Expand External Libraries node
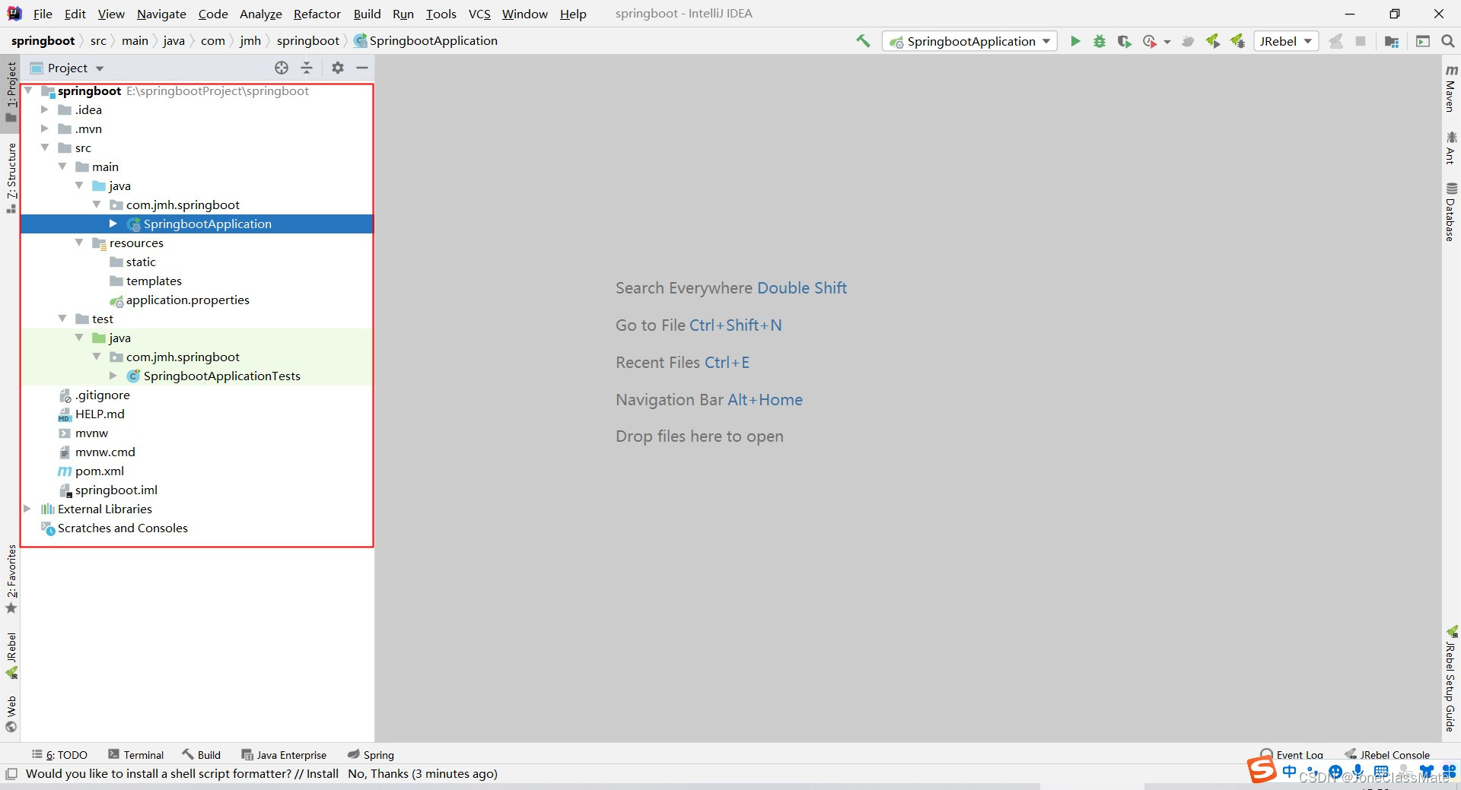This screenshot has height=790, width=1461. pyautogui.click(x=27, y=509)
